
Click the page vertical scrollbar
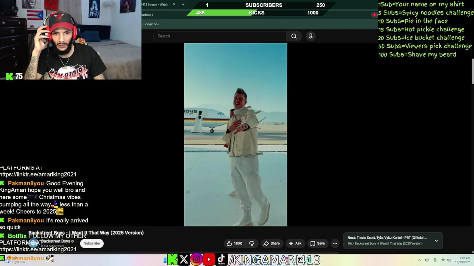pyautogui.click(x=472, y=71)
